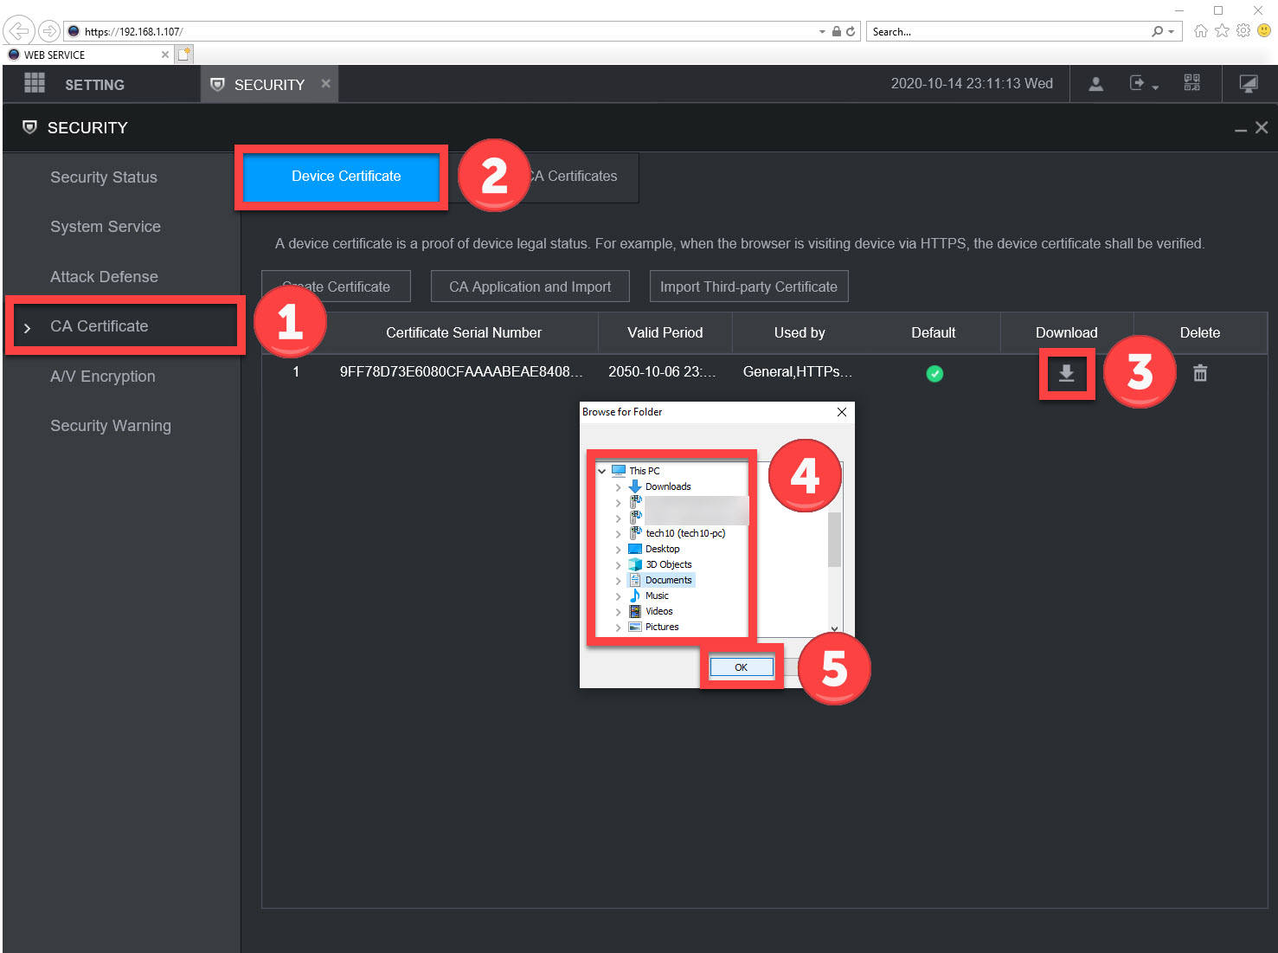The image size is (1278, 953).
Task: Click the logout icon in header
Action: point(1138,84)
